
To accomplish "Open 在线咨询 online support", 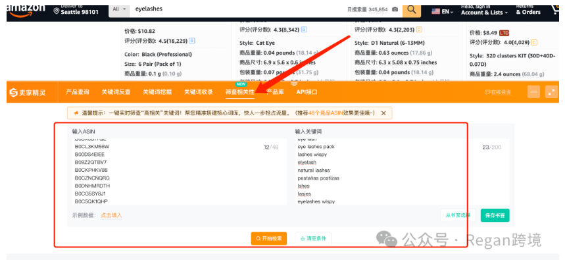I will tap(498, 92).
